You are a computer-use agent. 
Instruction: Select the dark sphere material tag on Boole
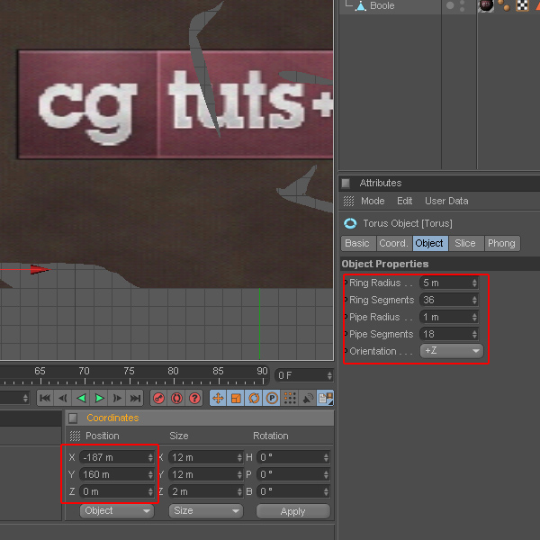486,5
